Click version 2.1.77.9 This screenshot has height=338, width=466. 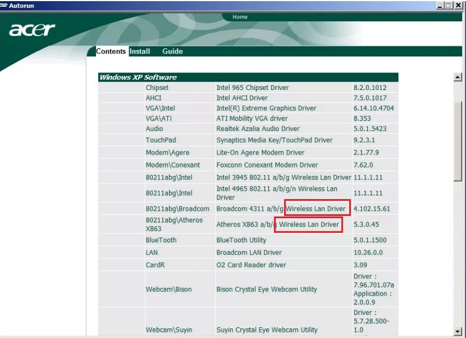point(366,152)
